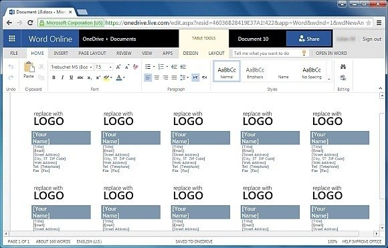Grow the font size

coord(118,67)
